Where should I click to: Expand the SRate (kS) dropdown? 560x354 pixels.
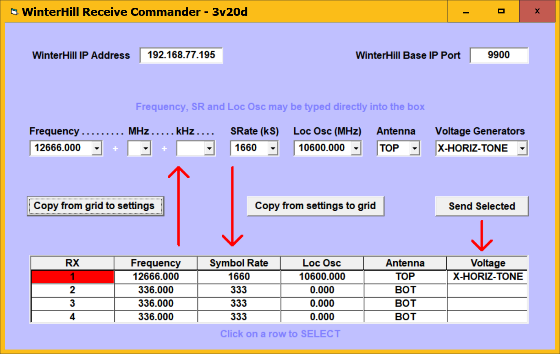(x=273, y=149)
